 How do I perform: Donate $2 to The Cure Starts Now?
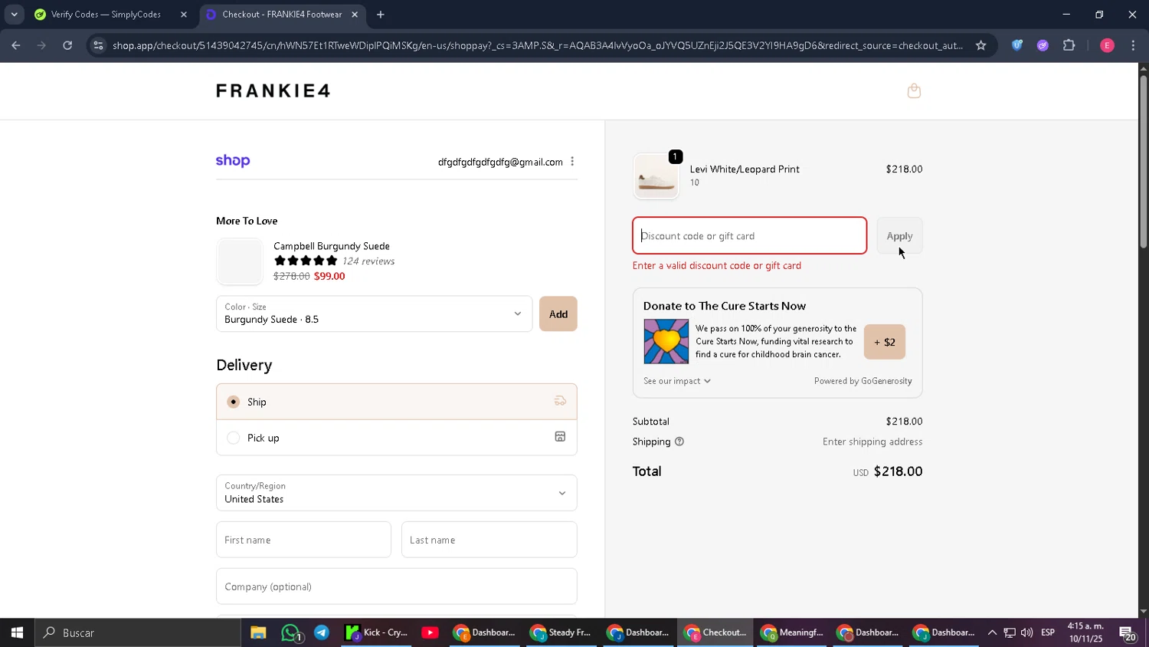885,342
